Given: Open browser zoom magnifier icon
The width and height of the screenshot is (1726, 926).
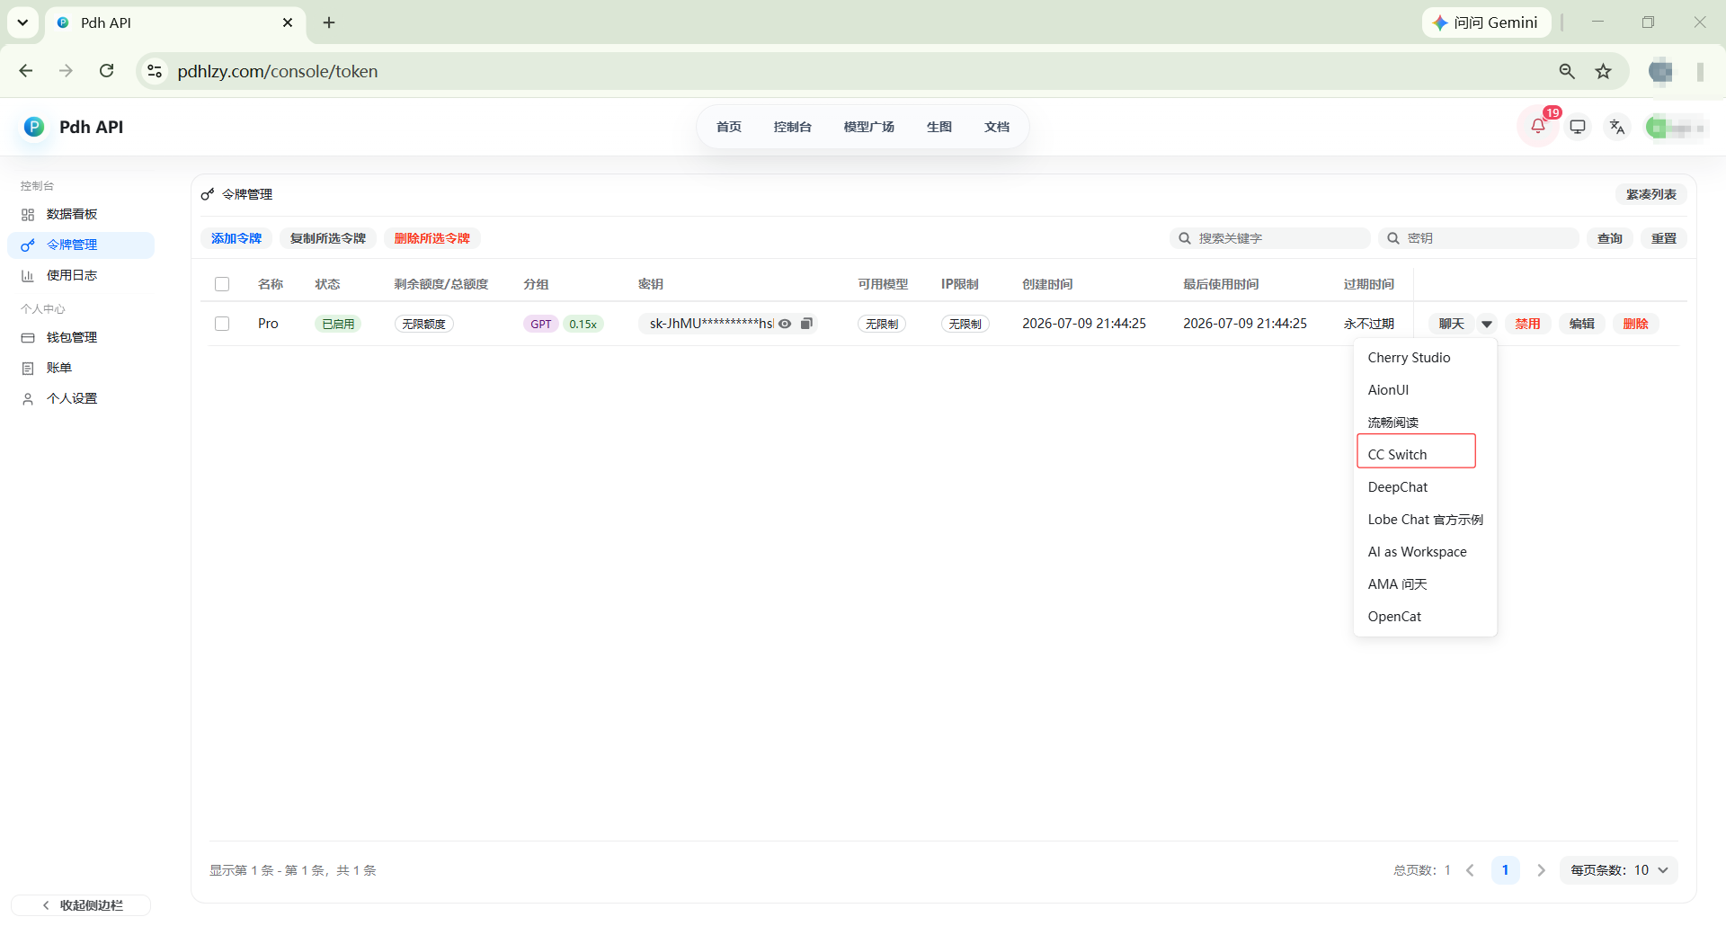Looking at the screenshot, I should 1567,71.
